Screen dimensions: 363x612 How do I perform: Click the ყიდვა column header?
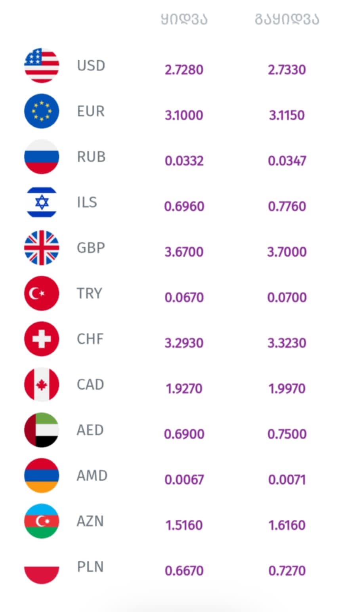pos(184,19)
